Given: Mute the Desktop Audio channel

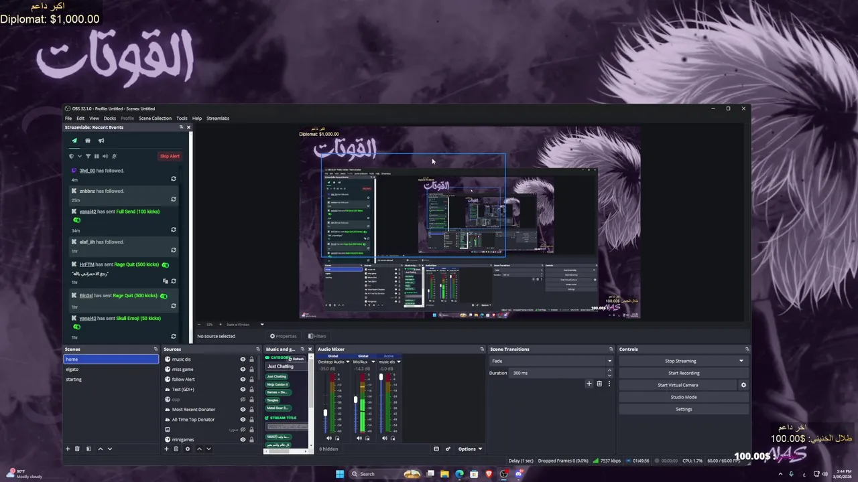Looking at the screenshot, I should 328,438.
